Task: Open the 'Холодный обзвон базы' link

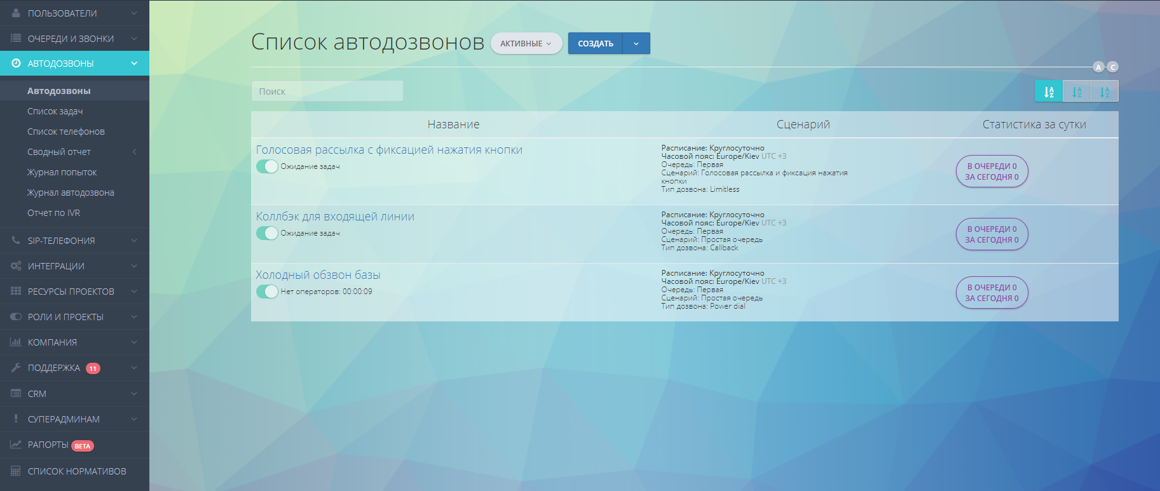Action: pyautogui.click(x=318, y=275)
